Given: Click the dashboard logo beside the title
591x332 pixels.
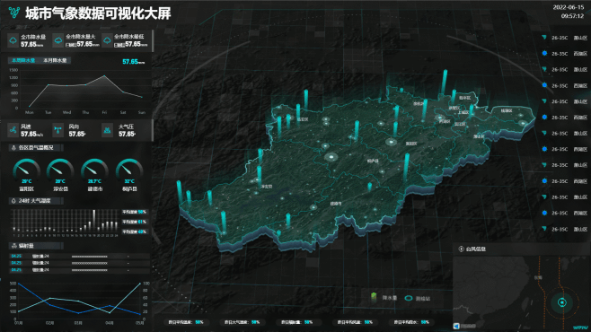Looking at the screenshot, I should coord(14,13).
